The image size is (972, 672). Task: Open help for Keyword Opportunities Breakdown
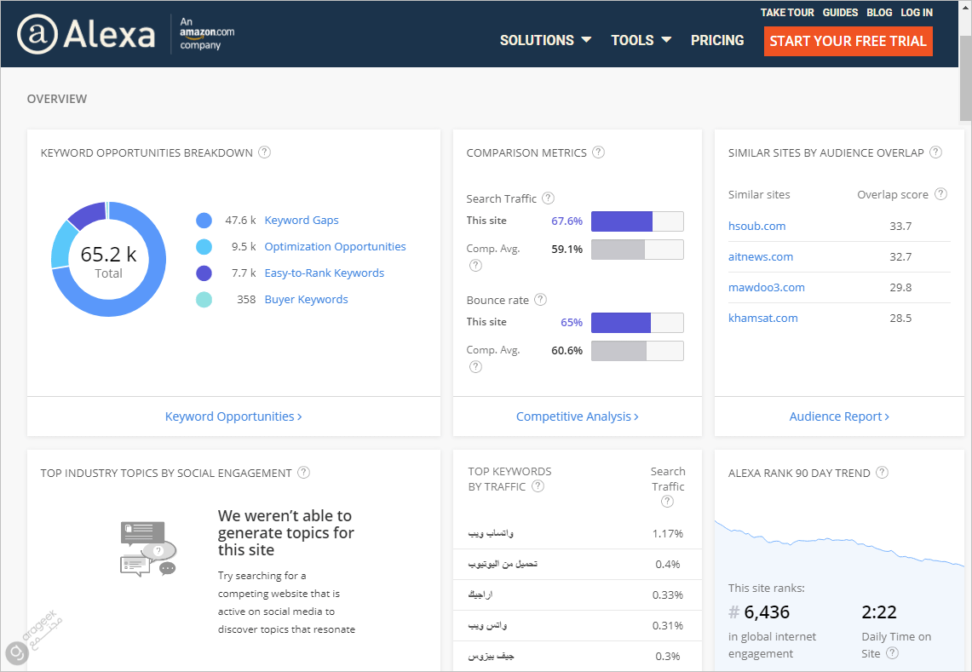(x=265, y=152)
